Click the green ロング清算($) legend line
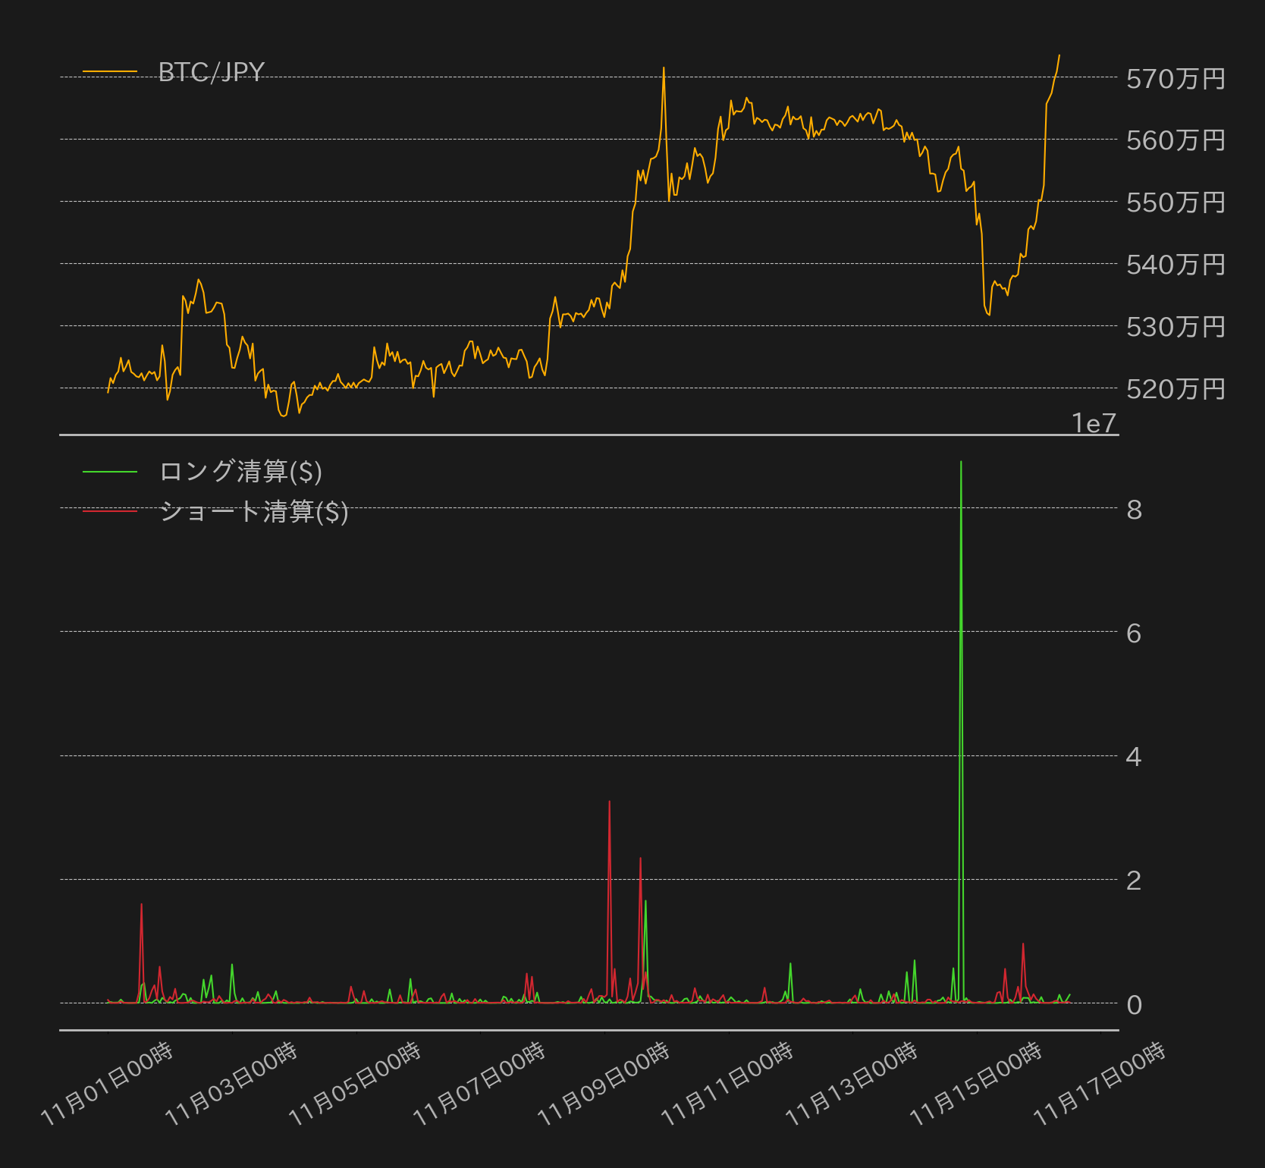 pyautogui.click(x=110, y=472)
